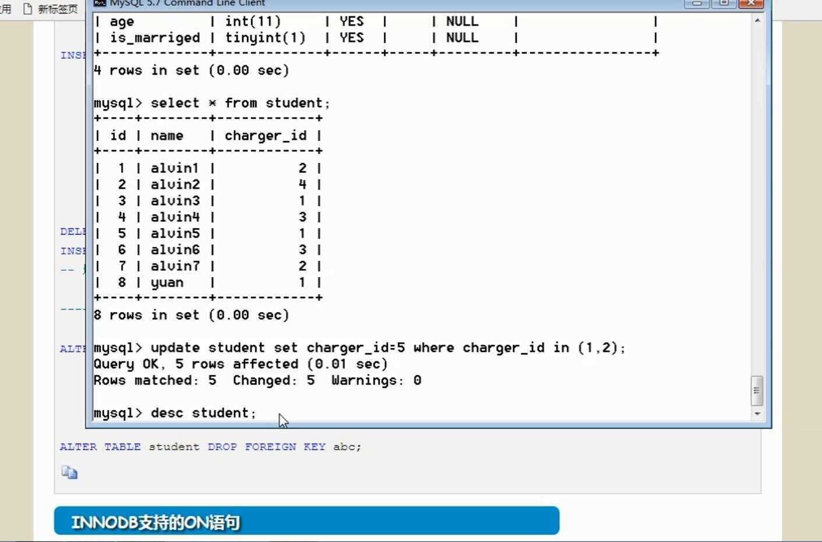Click the 'int(11)' type value
This screenshot has height=542, width=822.
coord(253,22)
